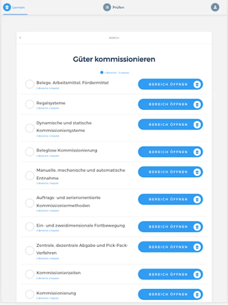
Task: Click round icon on Kommissionierung's open button
Action: point(197,294)
